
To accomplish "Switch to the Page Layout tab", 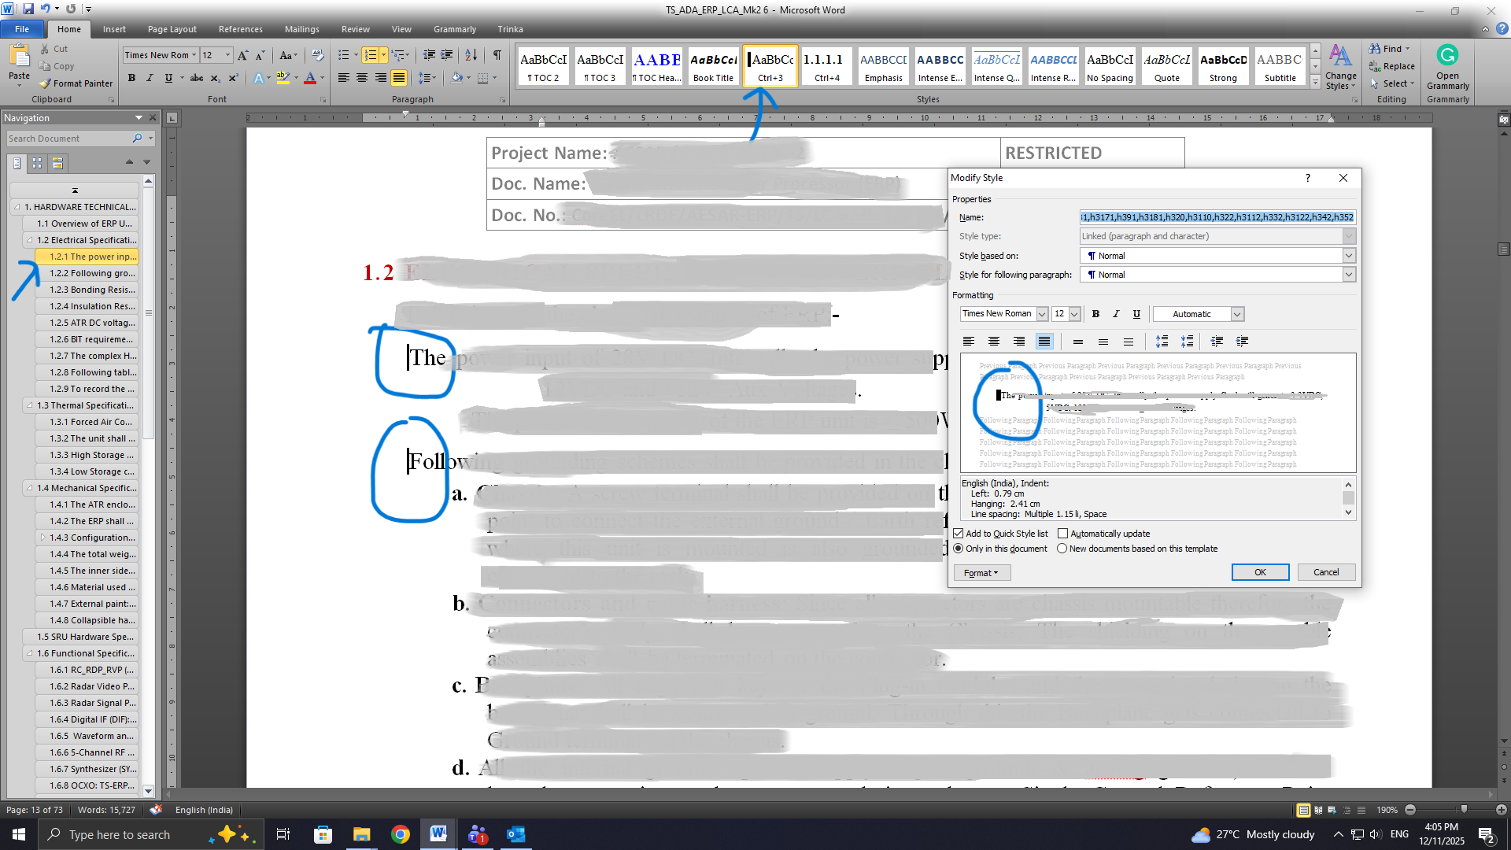I will pyautogui.click(x=172, y=29).
